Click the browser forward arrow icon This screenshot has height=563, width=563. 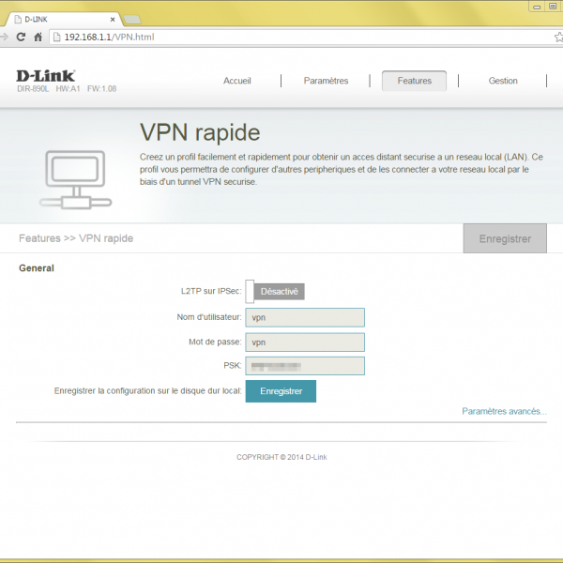pyautogui.click(x=5, y=38)
